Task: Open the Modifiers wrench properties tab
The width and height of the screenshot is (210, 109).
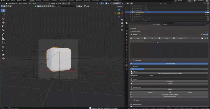Action: 127,50
